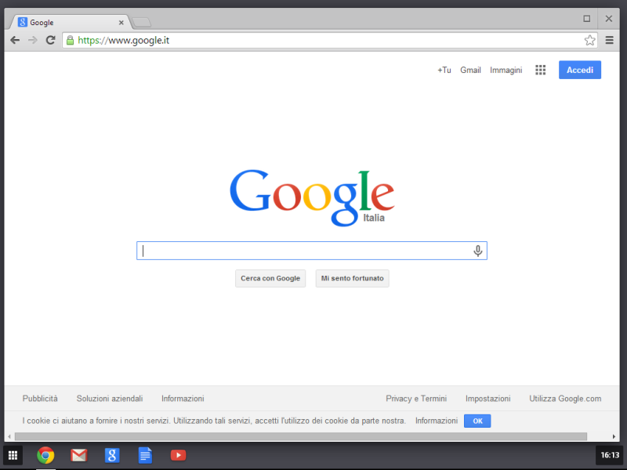Open Google Docs from the shelf
This screenshot has height=470, width=627.
(x=145, y=455)
